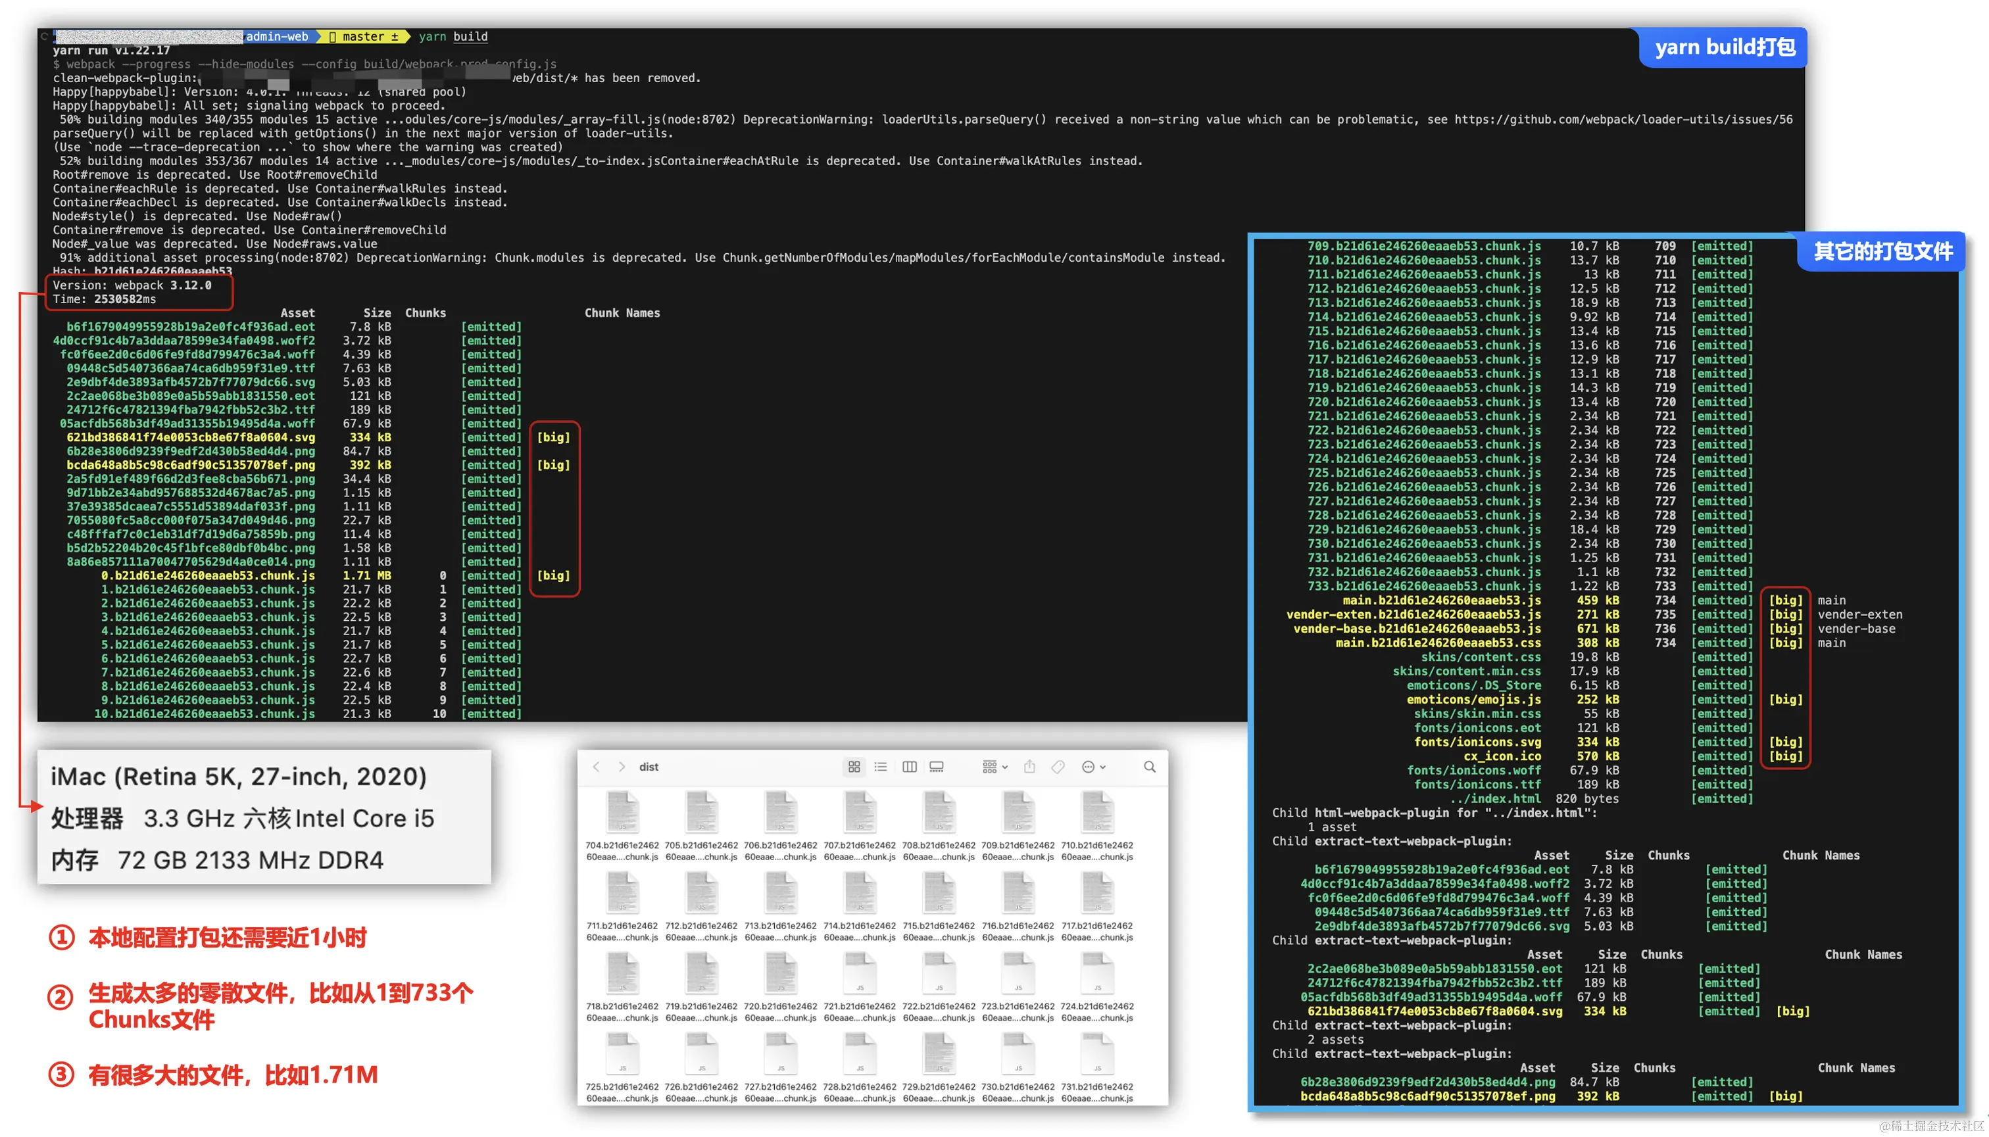Go back in the dist Finder window
Viewport: 1989px width, 1137px height.
[597, 767]
